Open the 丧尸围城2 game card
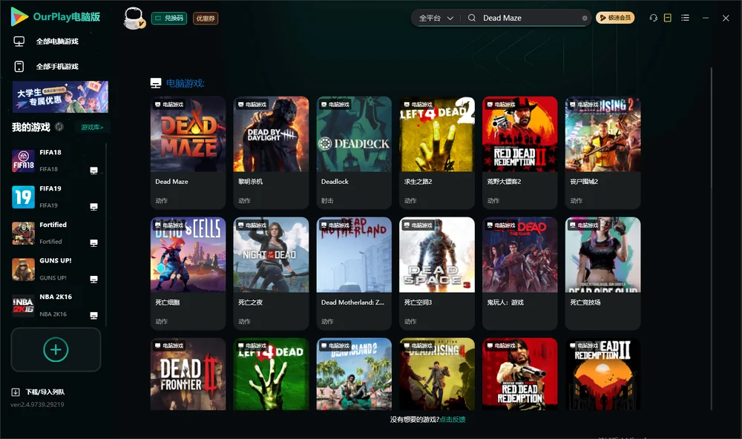This screenshot has height=439, width=742. (x=603, y=152)
